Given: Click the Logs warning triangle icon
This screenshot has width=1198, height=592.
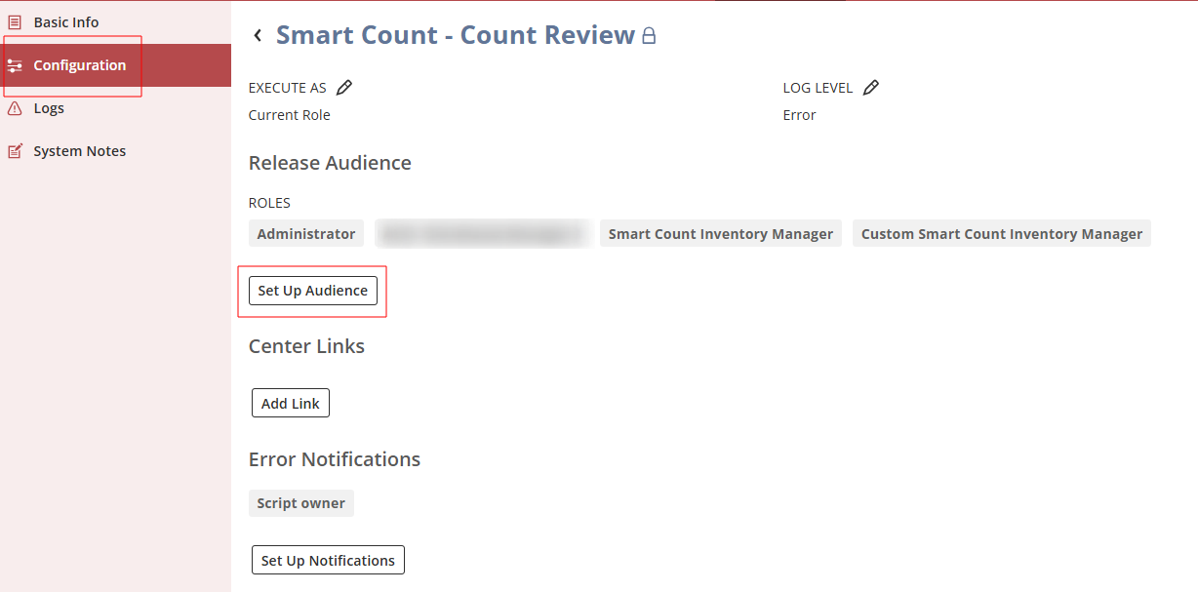Looking at the screenshot, I should click(x=15, y=108).
